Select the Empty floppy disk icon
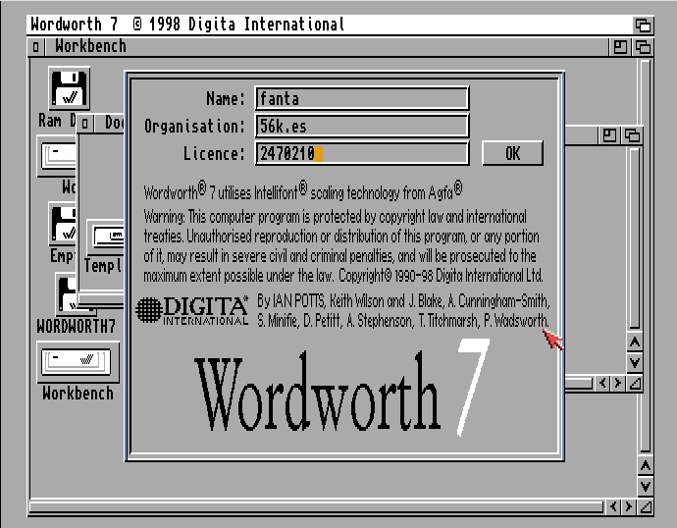 coord(64,224)
